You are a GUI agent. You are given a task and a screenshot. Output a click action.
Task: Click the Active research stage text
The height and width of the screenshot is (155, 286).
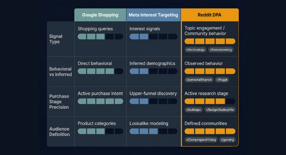(x=206, y=93)
